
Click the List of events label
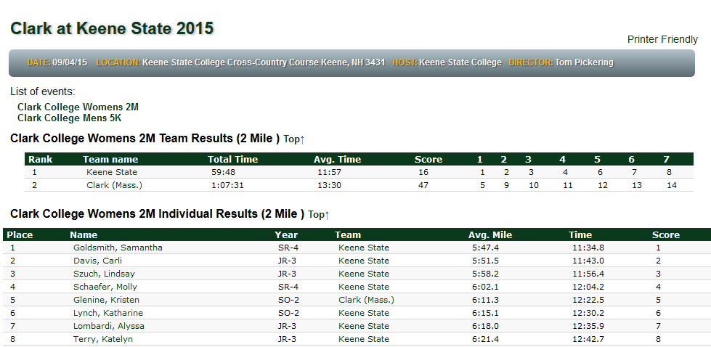pos(43,92)
